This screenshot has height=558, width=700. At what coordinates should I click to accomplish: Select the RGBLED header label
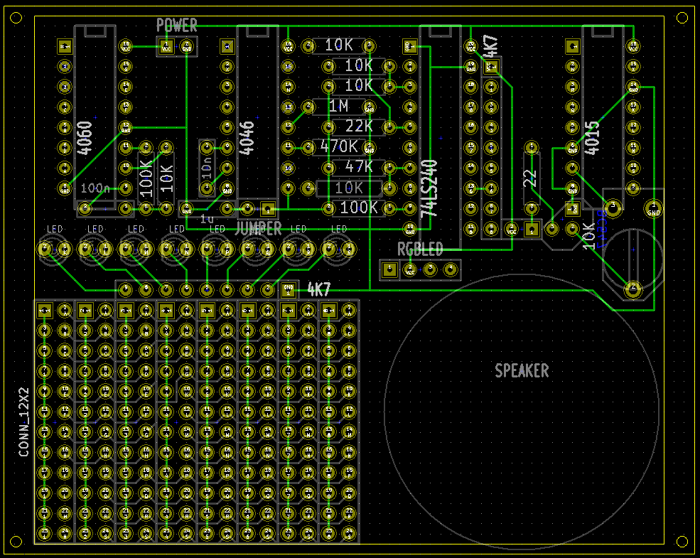tap(419, 250)
